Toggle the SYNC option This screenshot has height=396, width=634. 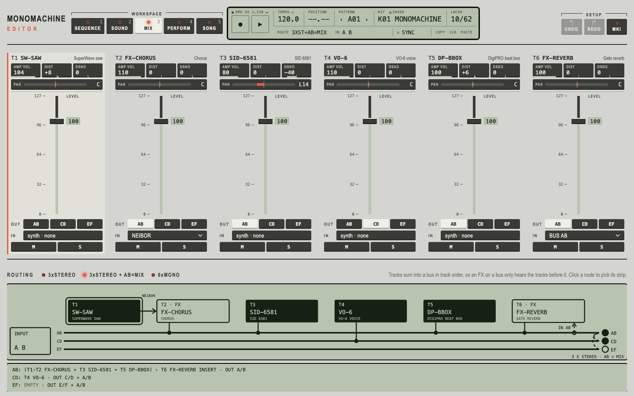click(x=405, y=33)
